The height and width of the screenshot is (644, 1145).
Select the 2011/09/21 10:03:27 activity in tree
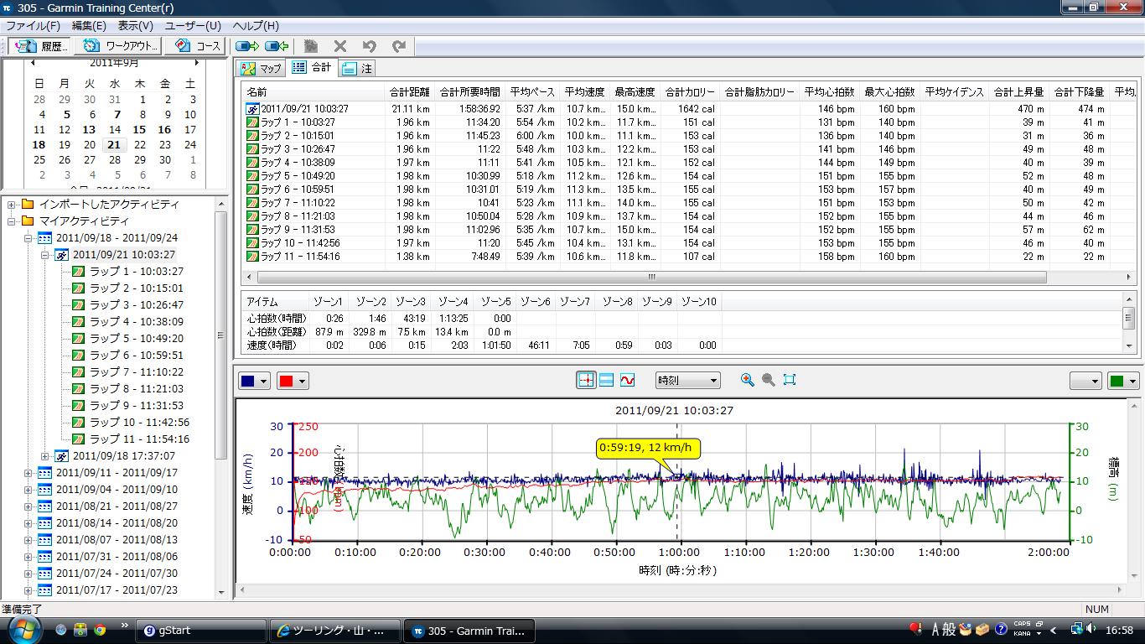coord(124,254)
